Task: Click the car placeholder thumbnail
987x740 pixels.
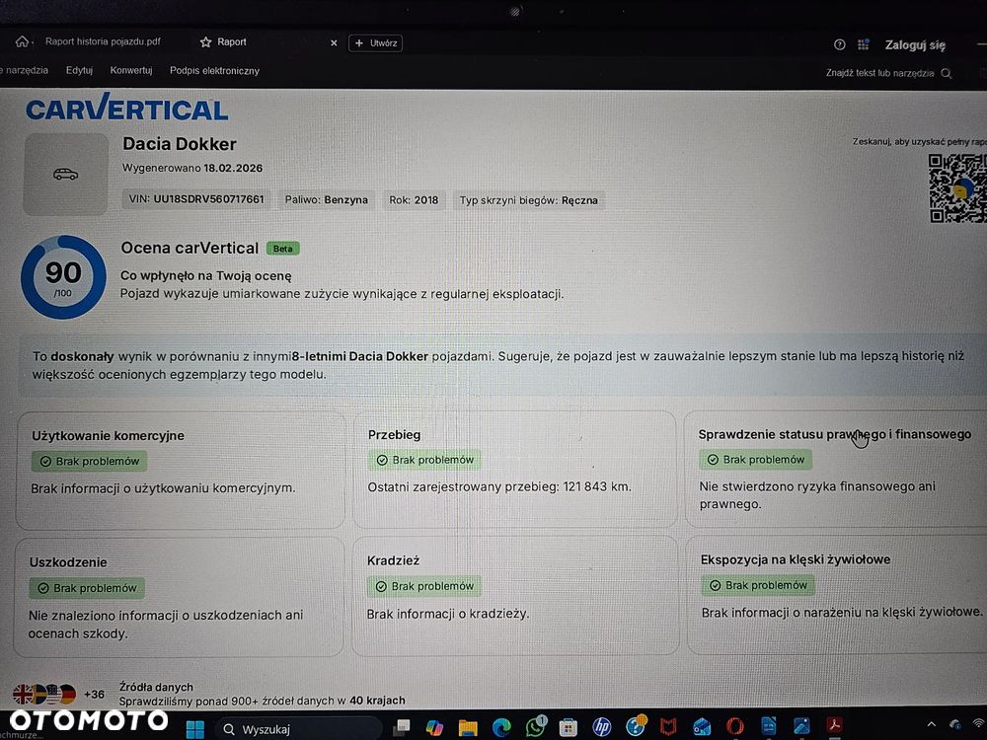Action: [x=65, y=175]
